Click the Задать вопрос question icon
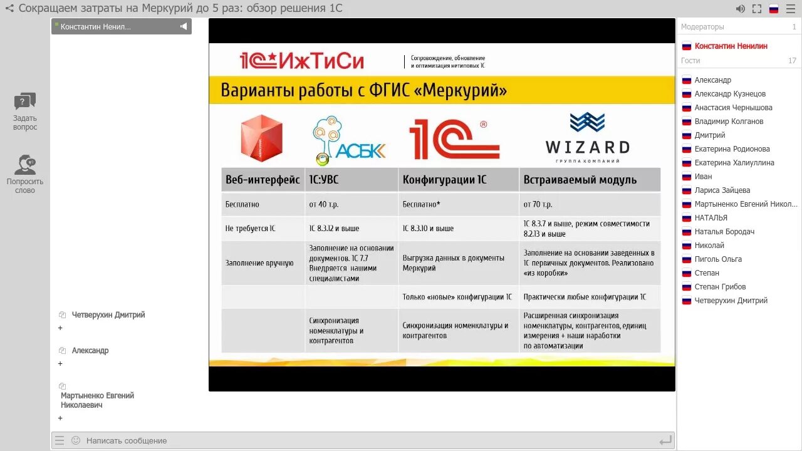 click(x=25, y=101)
